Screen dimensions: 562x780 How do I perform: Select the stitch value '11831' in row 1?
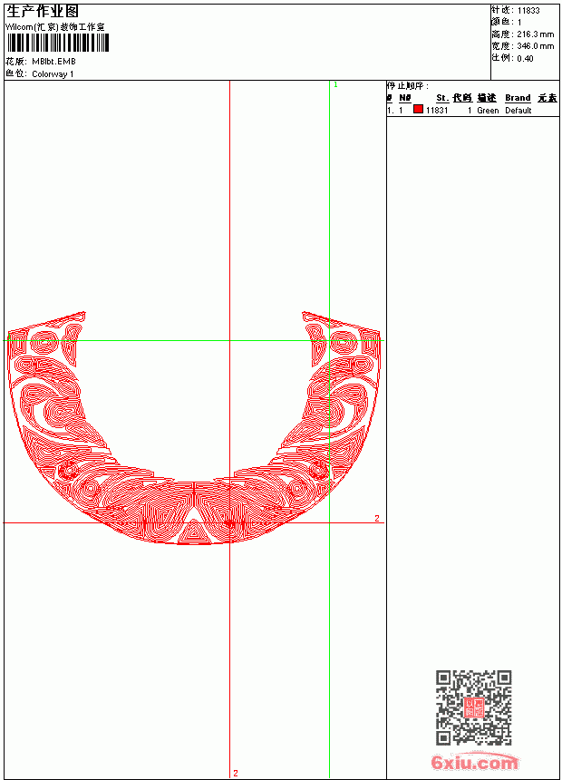437,111
